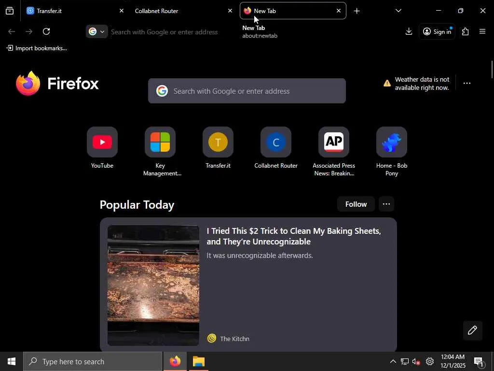The image size is (494, 371).
Task: Open the Key Management shortcut tile
Action: [x=160, y=142]
